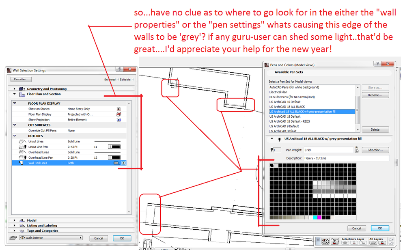Click the Uncut Lines solid line preview

pyautogui.click(x=108, y=142)
